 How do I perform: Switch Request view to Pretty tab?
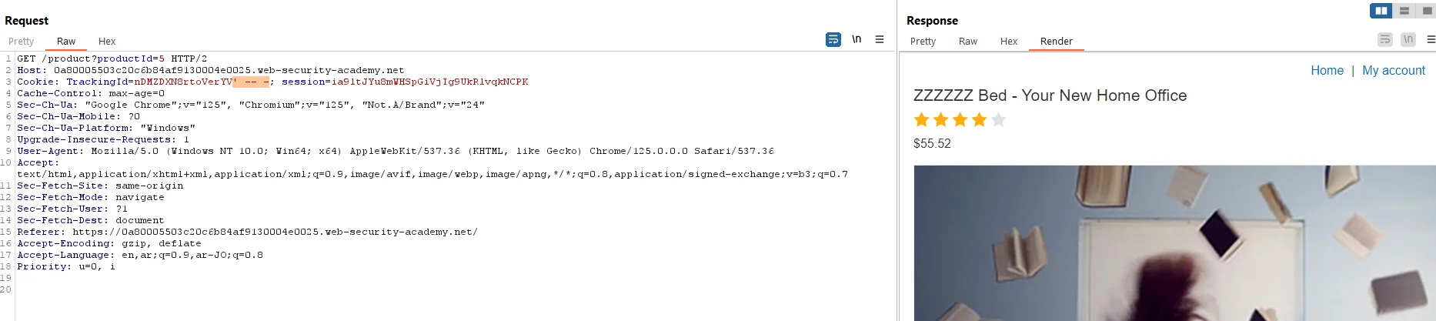click(x=22, y=42)
